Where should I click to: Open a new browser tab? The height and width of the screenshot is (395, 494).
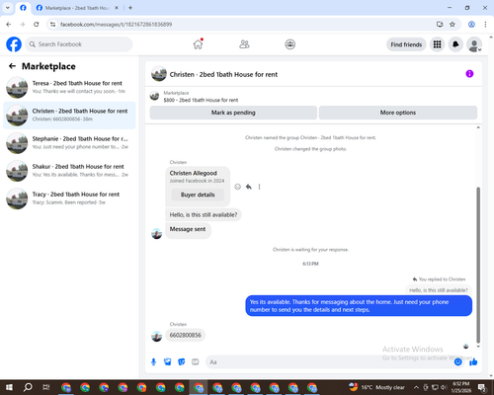[x=130, y=8]
